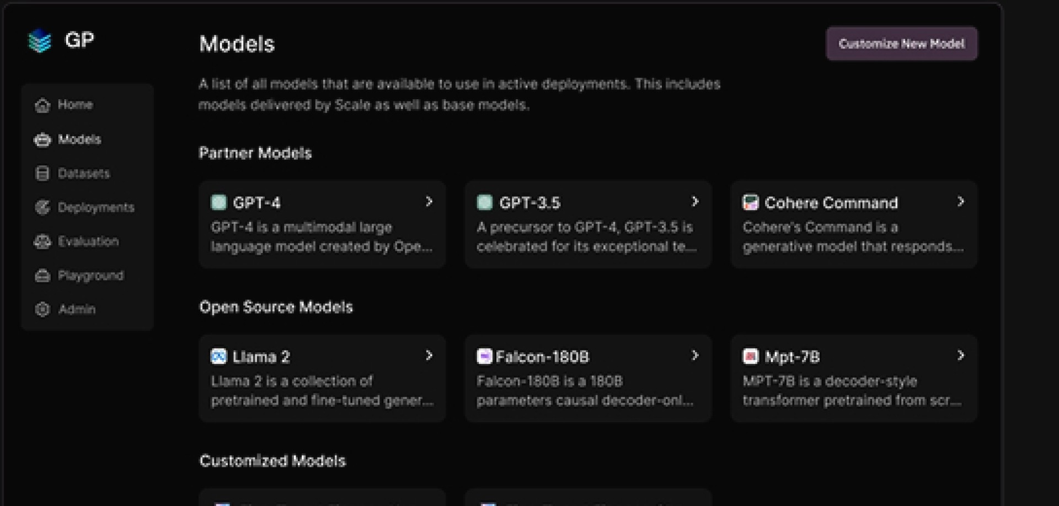Expand the Llama 2 card chevron
The height and width of the screenshot is (506, 1059).
click(429, 356)
